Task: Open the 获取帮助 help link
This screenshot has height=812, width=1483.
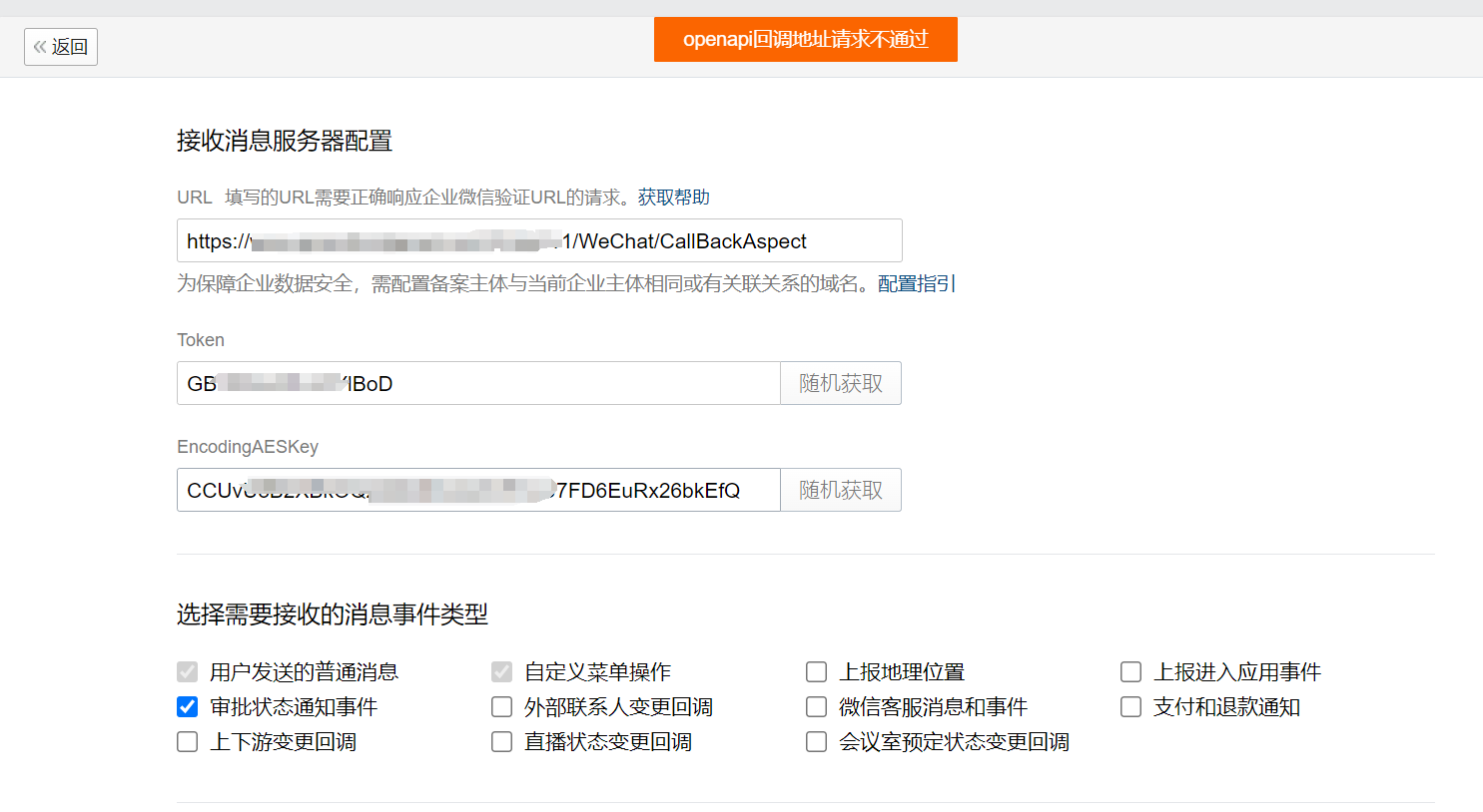Action: point(674,198)
